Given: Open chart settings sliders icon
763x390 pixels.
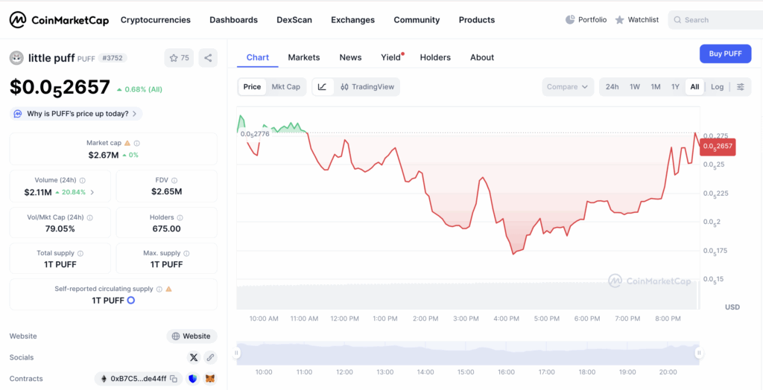Looking at the screenshot, I should pos(740,87).
